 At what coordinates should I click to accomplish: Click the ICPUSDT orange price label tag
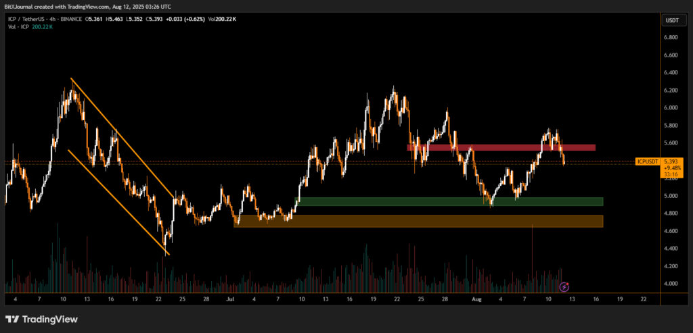[x=648, y=162]
